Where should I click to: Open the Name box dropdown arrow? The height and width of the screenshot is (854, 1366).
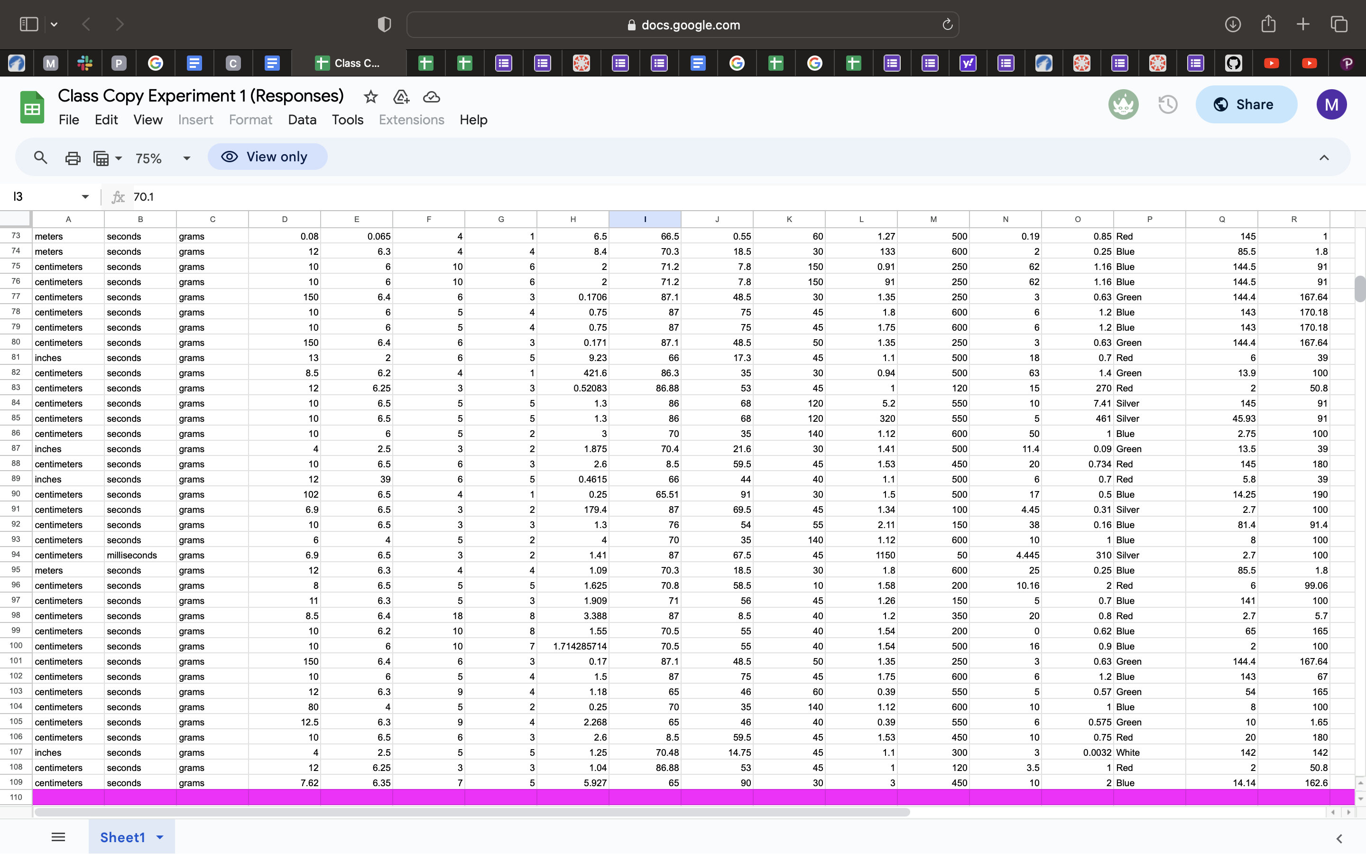click(x=85, y=196)
